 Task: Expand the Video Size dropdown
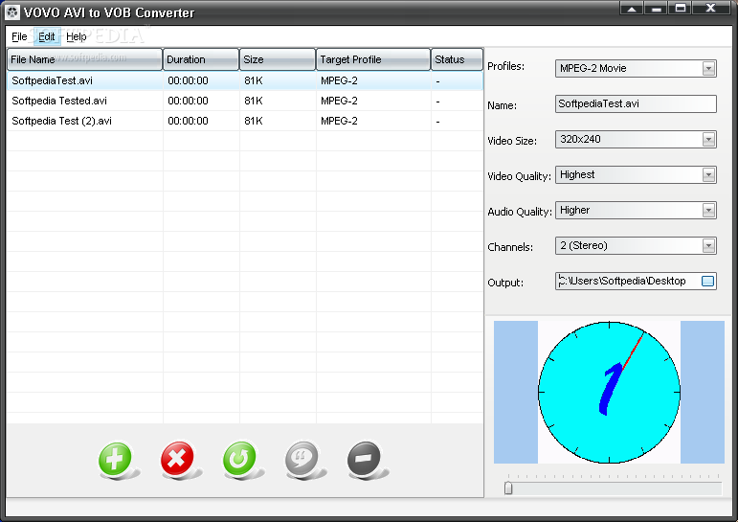click(708, 140)
